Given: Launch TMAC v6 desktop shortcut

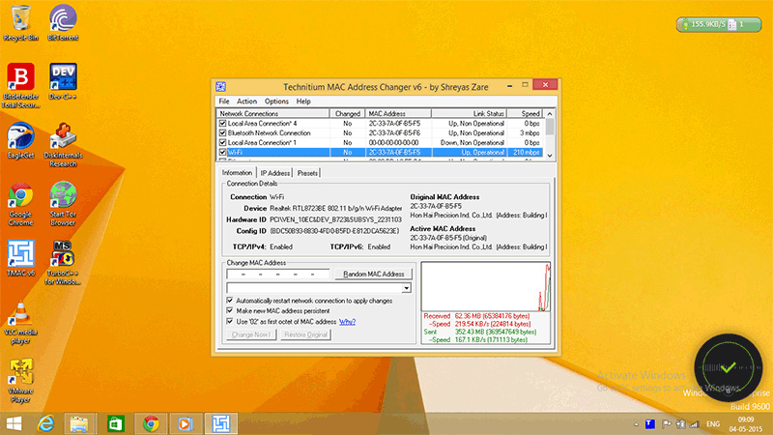Looking at the screenshot, I should [x=20, y=256].
